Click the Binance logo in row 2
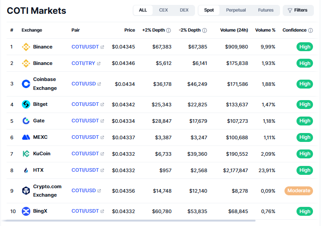321x226 pixels. pos(26,63)
